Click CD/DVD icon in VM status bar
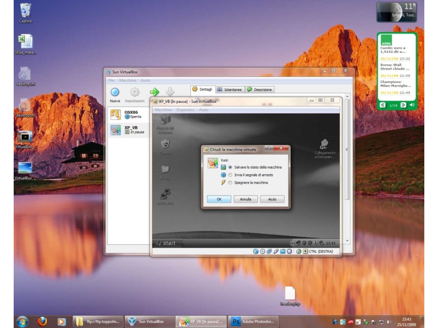 (x=262, y=251)
